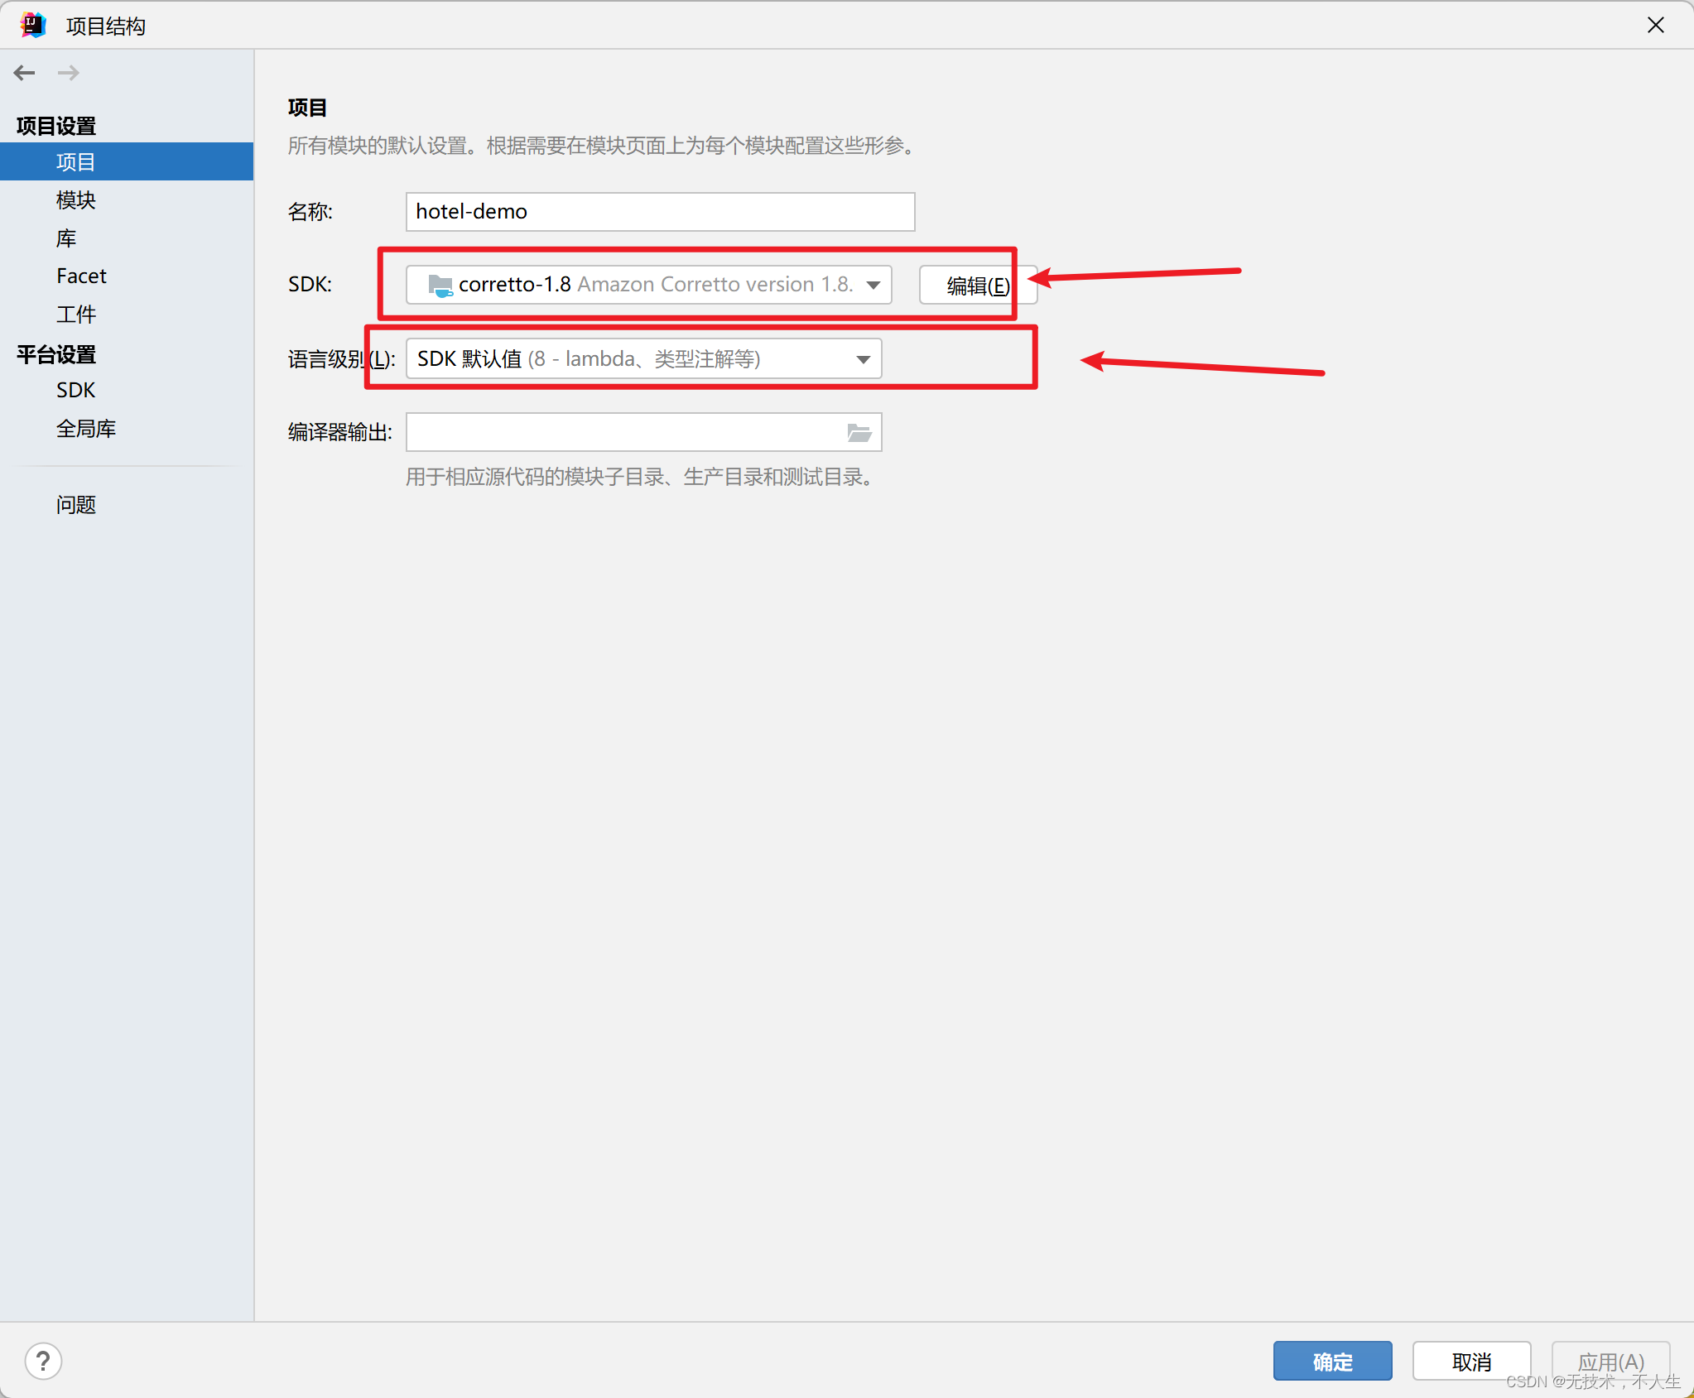
Task: Open the corretto-1.8 SDK dropdown
Action: [x=648, y=285]
